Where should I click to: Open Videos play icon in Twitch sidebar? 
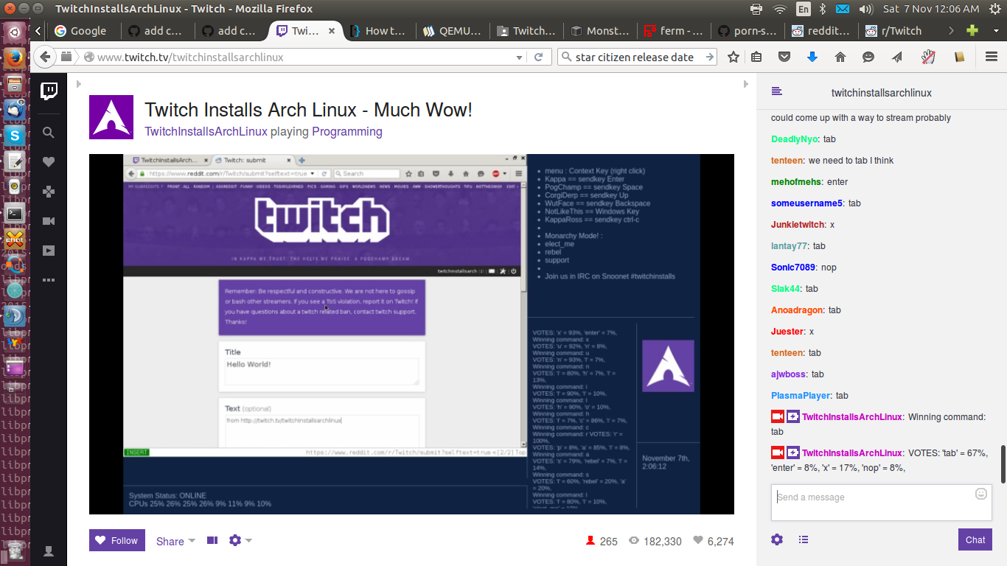pos(49,251)
